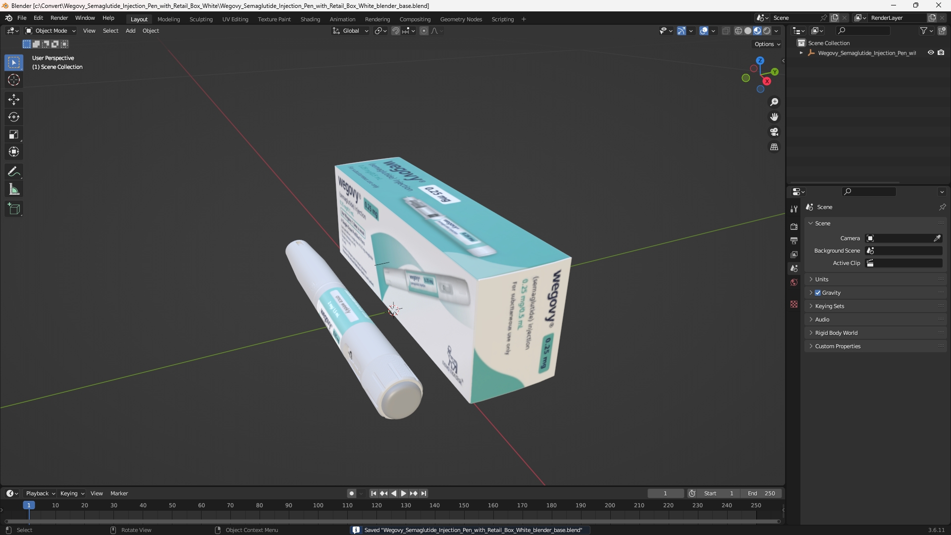Switch to the Modeling workspace tab

click(168, 19)
